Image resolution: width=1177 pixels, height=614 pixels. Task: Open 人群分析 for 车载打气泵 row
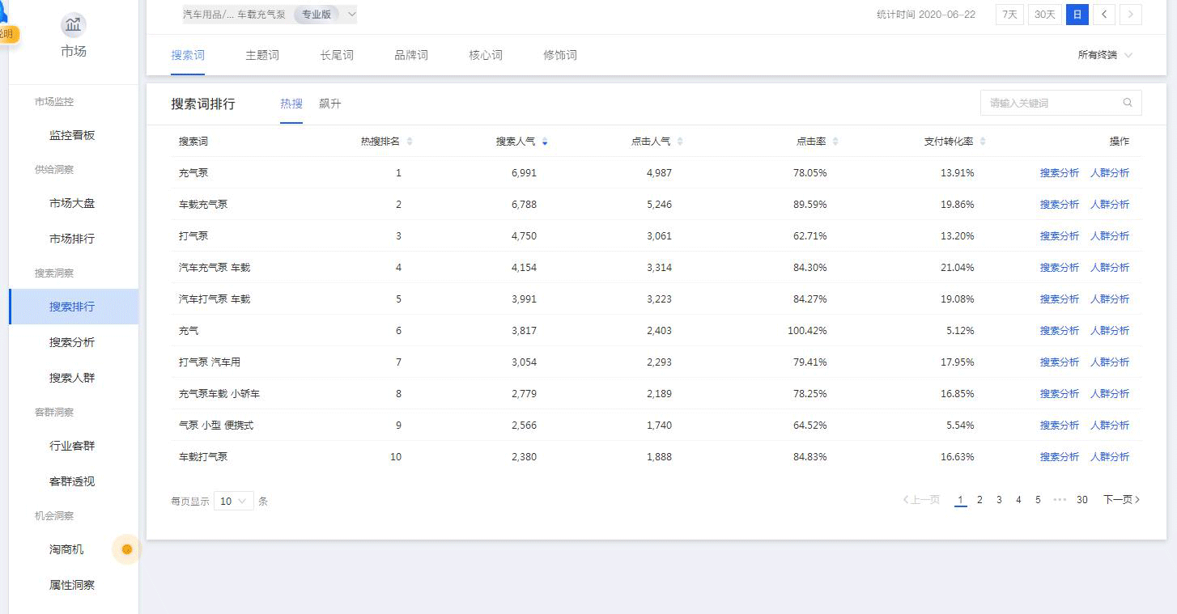pos(1109,457)
